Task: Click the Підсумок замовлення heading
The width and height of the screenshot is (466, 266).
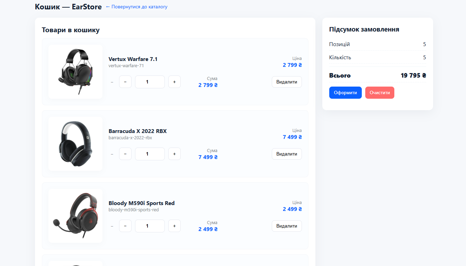Action: tap(364, 29)
